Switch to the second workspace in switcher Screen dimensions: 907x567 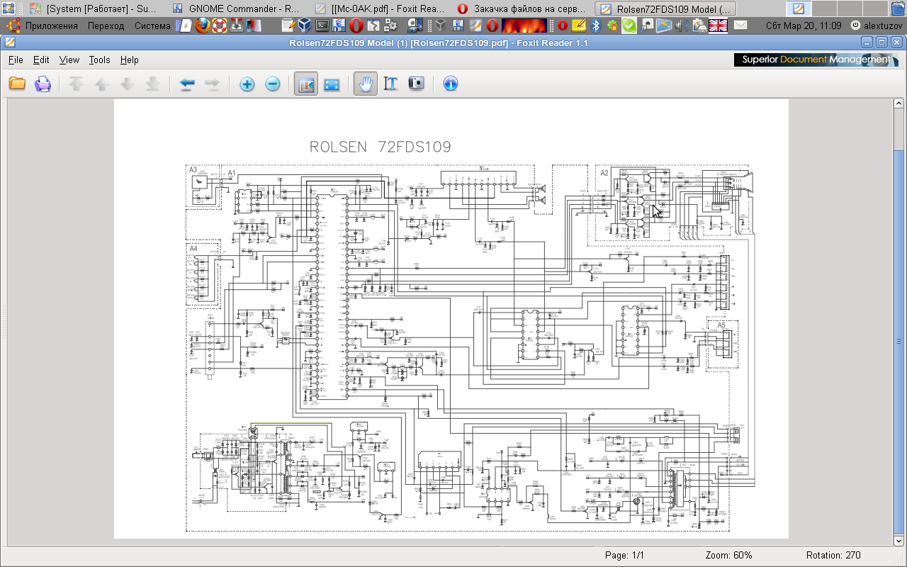(x=824, y=9)
